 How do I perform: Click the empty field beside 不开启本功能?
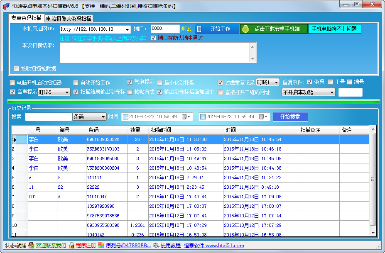point(351,92)
